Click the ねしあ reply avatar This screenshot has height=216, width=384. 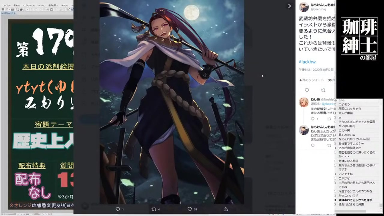tap(304, 102)
